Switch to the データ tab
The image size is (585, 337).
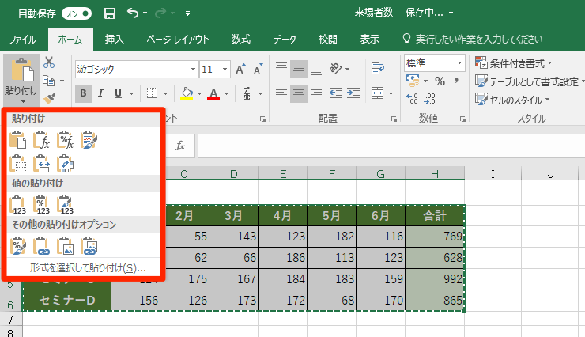285,40
